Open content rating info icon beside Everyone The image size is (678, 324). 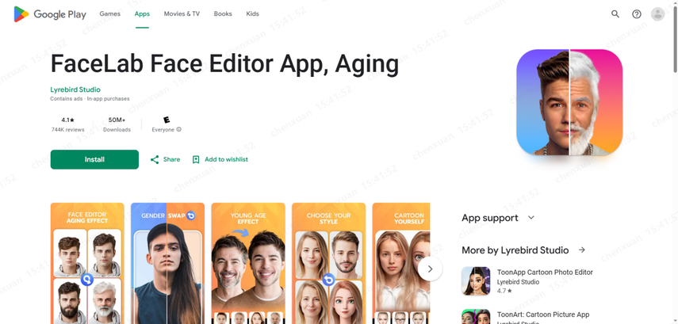tap(179, 130)
